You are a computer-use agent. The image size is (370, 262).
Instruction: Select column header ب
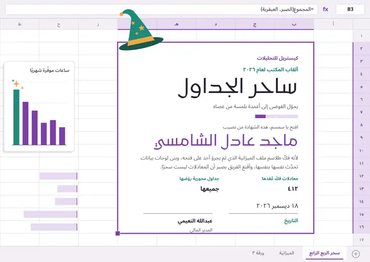click(294, 24)
